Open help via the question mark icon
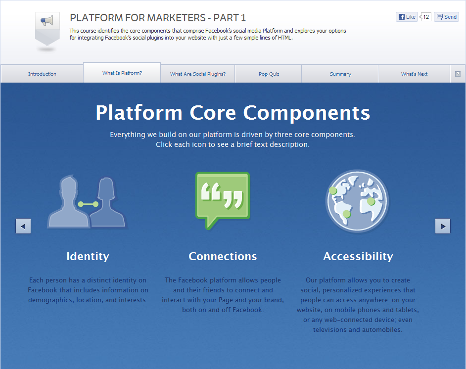This screenshot has width=466, height=369. pos(458,74)
